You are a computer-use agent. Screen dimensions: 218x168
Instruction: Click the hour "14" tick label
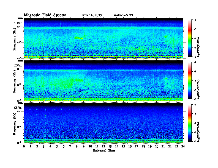pos(117,146)
